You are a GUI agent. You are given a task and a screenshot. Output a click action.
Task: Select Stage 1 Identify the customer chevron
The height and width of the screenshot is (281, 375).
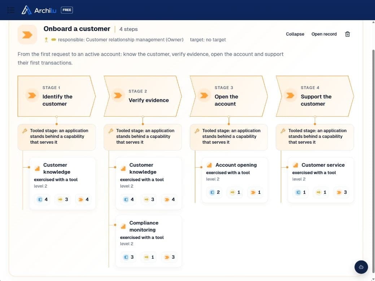(x=56, y=96)
